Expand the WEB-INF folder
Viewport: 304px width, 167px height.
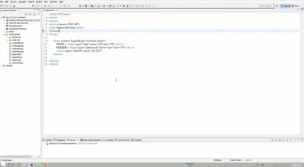point(8,40)
